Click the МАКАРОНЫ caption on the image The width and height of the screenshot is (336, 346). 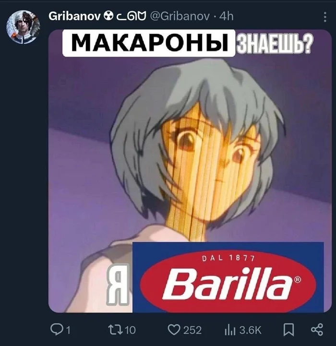point(149,43)
